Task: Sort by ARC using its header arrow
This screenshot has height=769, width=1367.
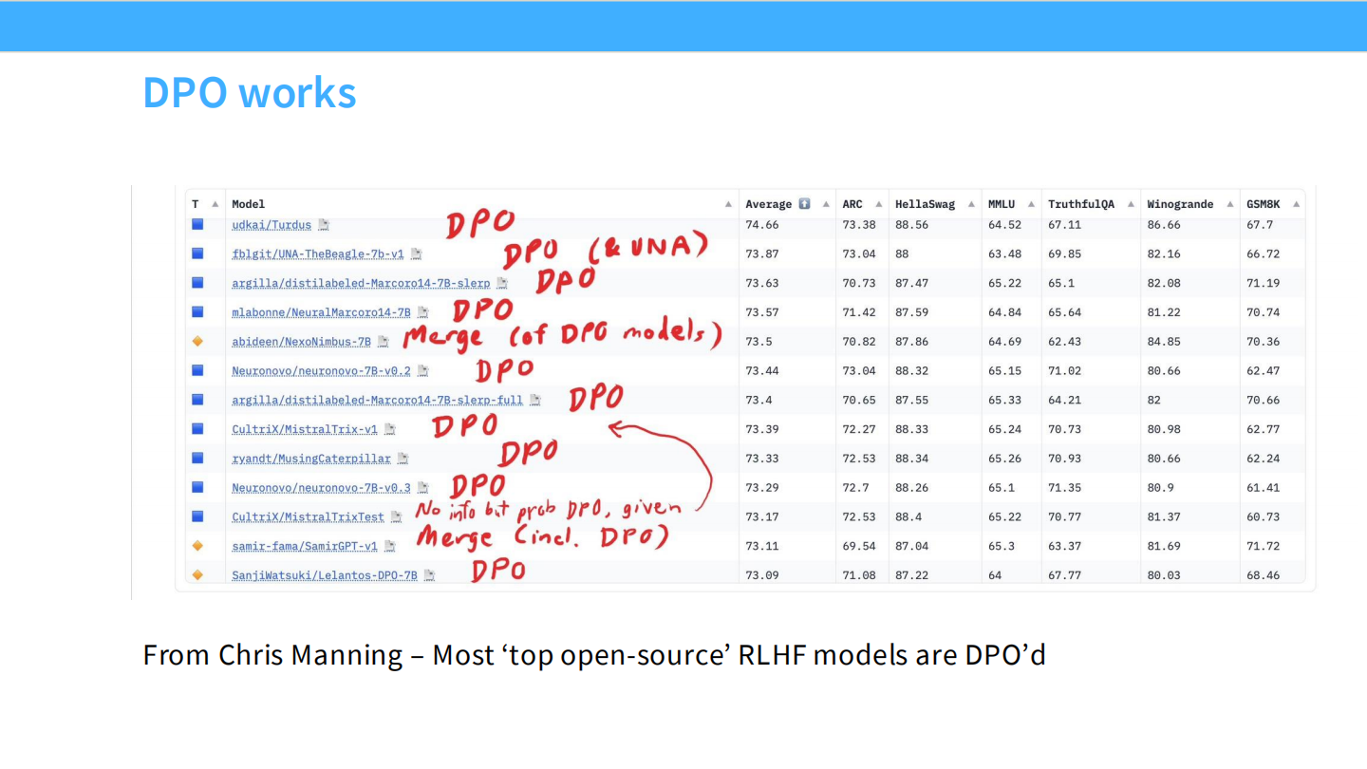Action: 879,204
